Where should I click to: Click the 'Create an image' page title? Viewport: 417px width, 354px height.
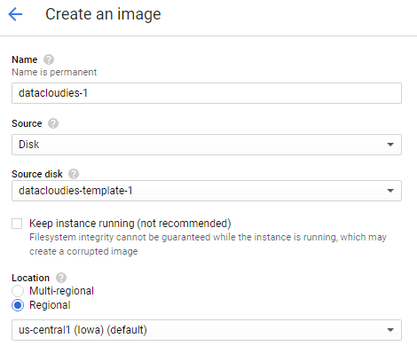(x=103, y=14)
